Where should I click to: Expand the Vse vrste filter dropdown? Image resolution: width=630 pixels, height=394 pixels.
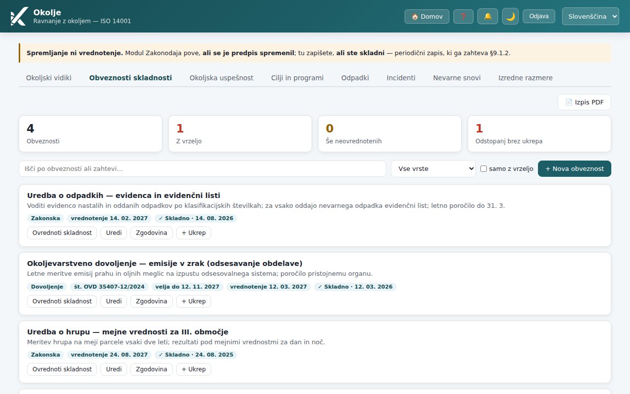[433, 168]
